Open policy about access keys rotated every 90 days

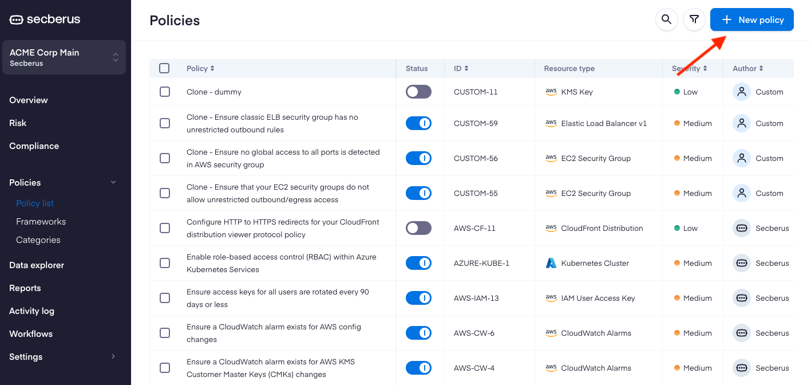[x=278, y=298]
